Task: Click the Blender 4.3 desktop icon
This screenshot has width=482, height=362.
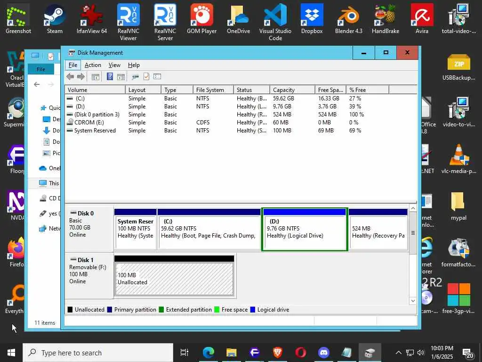Action: point(349,19)
